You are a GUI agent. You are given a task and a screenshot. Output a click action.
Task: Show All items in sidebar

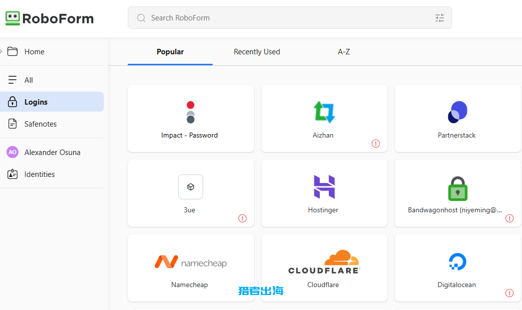click(x=28, y=80)
